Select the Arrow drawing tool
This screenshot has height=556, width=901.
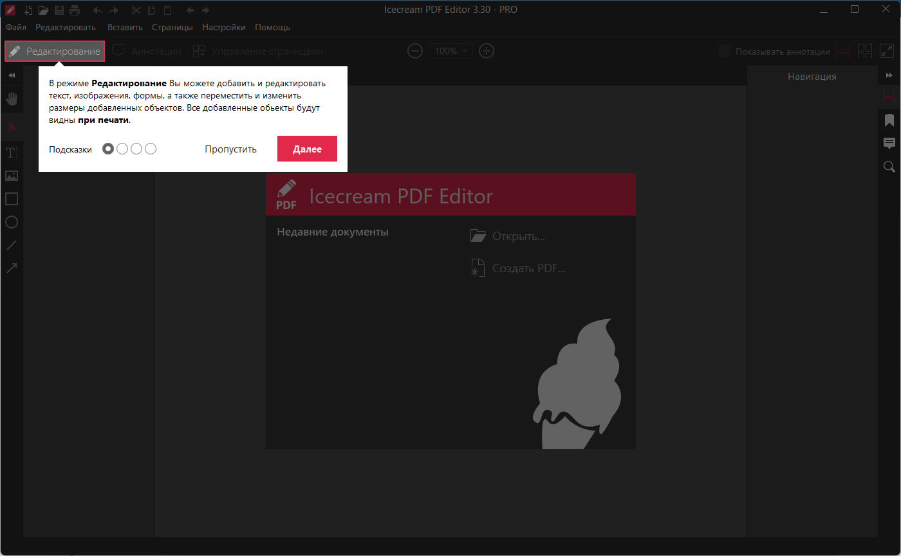(x=12, y=268)
